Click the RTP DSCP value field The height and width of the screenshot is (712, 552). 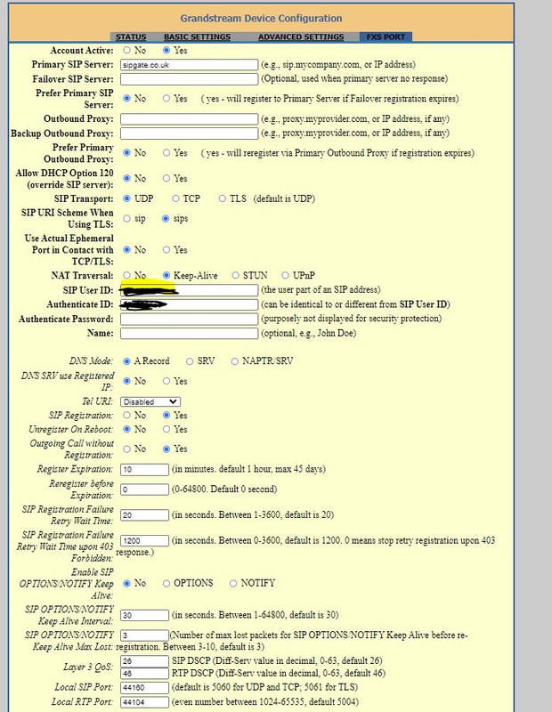coord(144,674)
